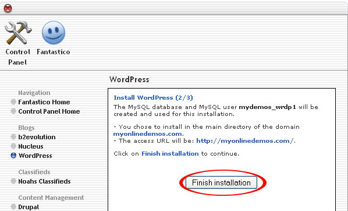Click the Navigation section header
348x211 pixels.
point(34,93)
